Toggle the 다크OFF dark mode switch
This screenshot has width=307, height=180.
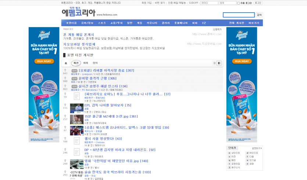point(194,3)
